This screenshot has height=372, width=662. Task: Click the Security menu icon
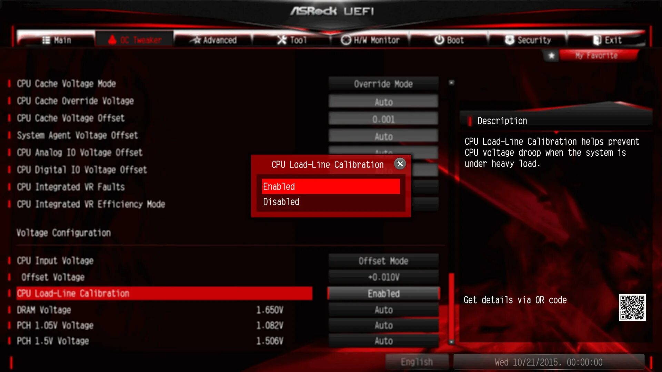click(x=505, y=40)
